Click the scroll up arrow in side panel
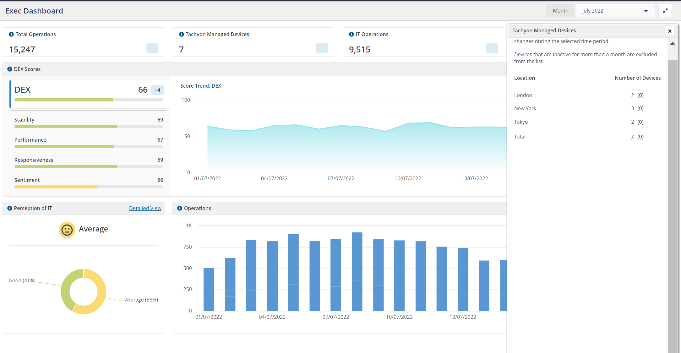The width and height of the screenshot is (681, 353). click(x=673, y=43)
